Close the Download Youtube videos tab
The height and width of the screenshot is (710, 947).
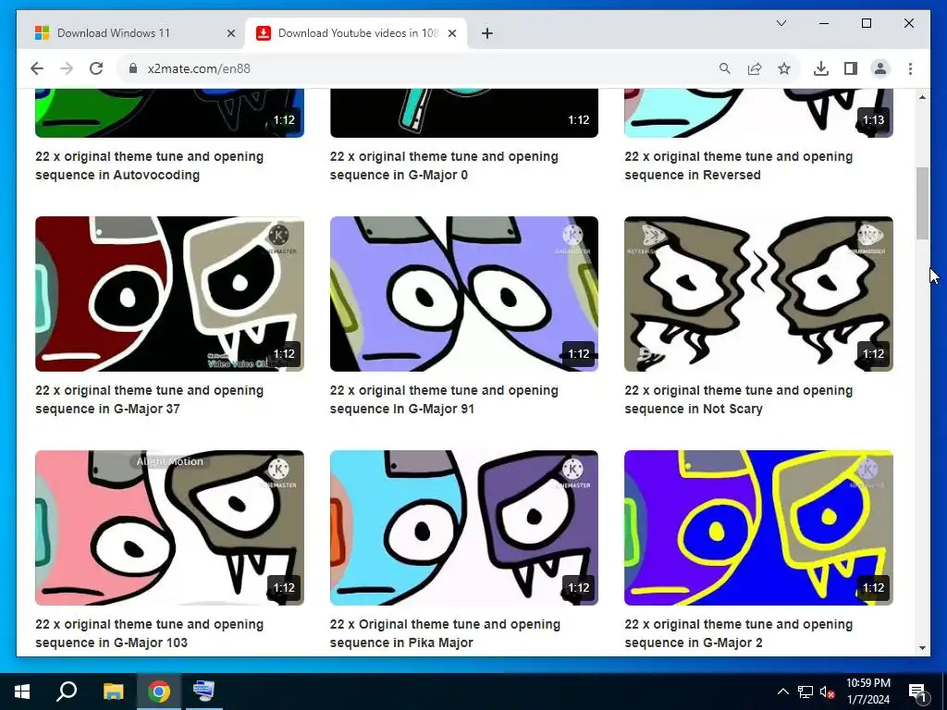451,34
